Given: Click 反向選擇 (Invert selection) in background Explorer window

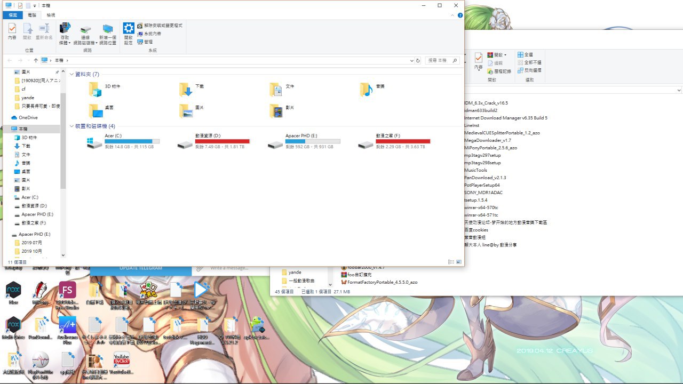Looking at the screenshot, I should point(529,70).
